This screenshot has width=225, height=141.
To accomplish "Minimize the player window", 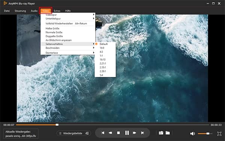I will [x=208, y=3].
